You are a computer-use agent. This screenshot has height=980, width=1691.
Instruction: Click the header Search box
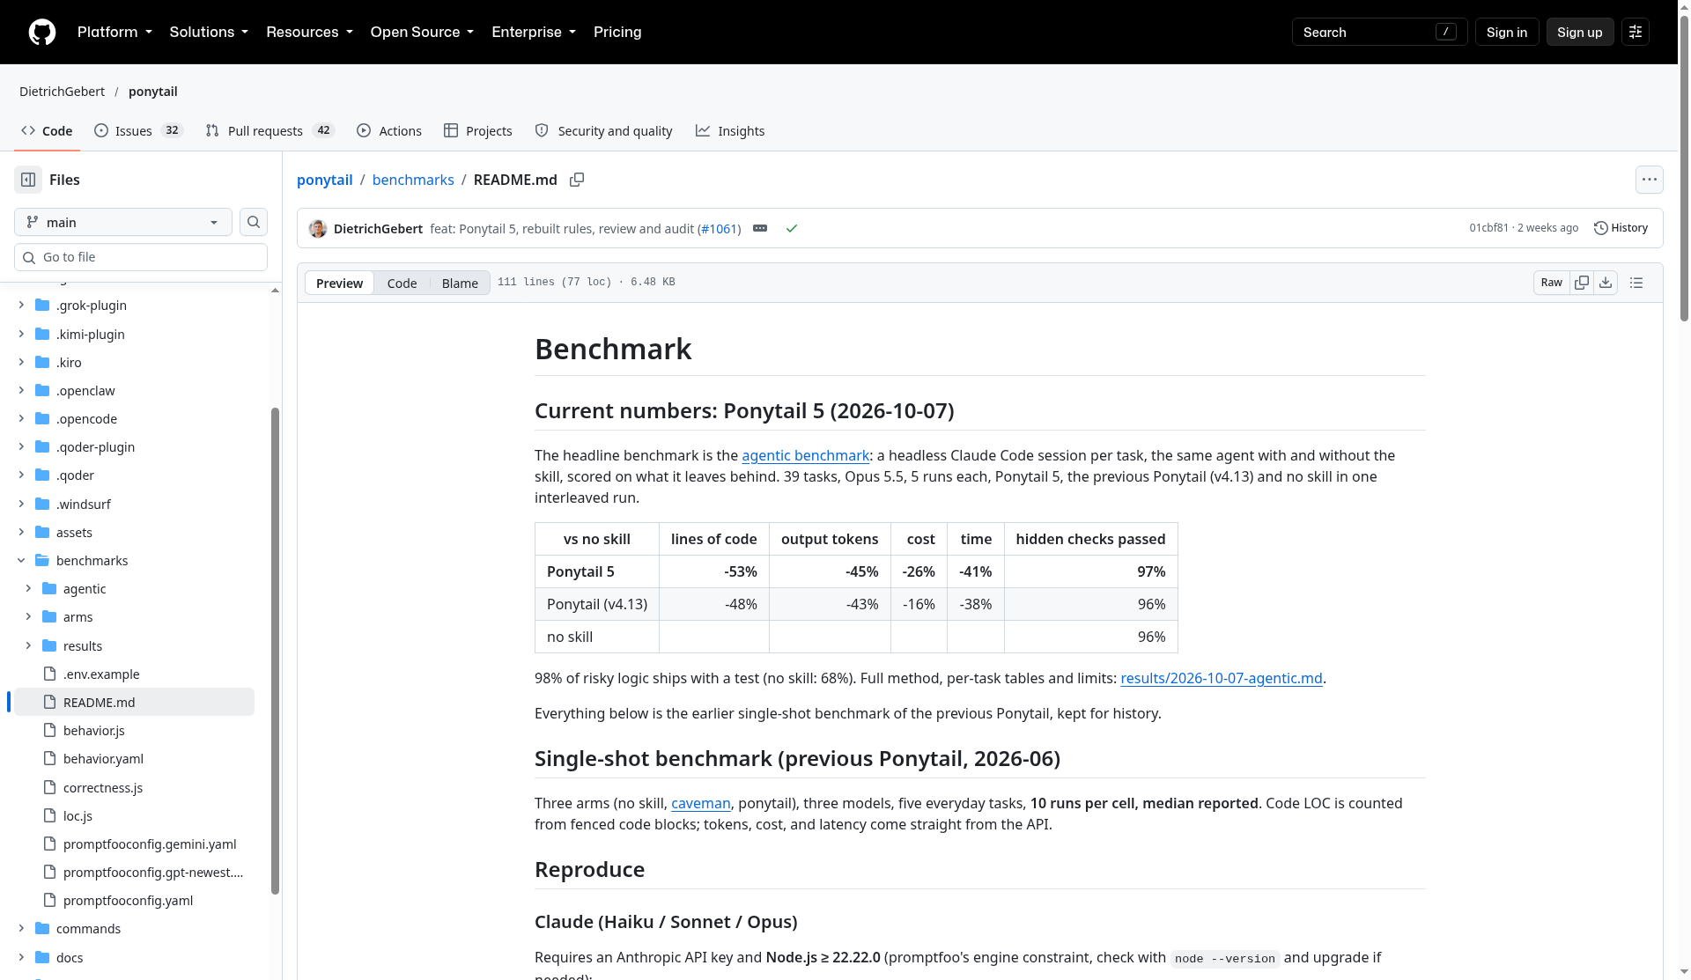1379,32
